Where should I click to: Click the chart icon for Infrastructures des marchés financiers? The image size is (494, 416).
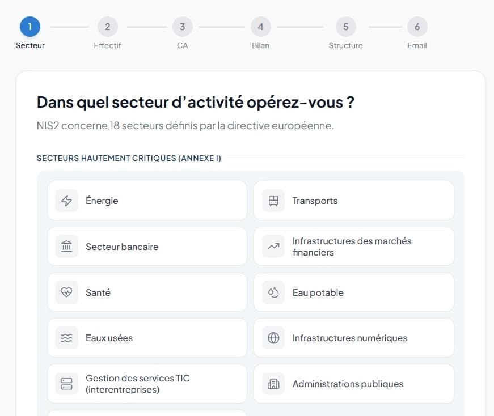pos(273,246)
